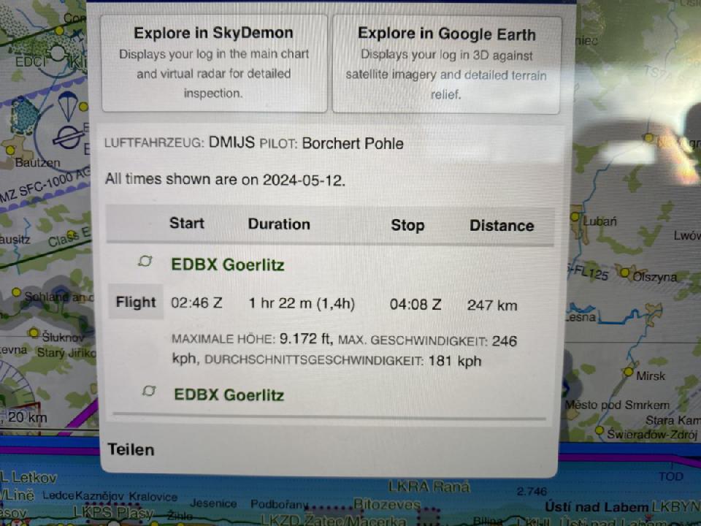The image size is (701, 526).
Task: Click the yellow dot at Świeradów-Zdrój
Action: point(600,430)
